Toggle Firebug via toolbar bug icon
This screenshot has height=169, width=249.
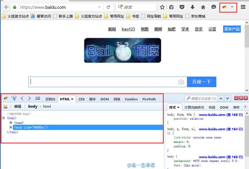point(224,7)
